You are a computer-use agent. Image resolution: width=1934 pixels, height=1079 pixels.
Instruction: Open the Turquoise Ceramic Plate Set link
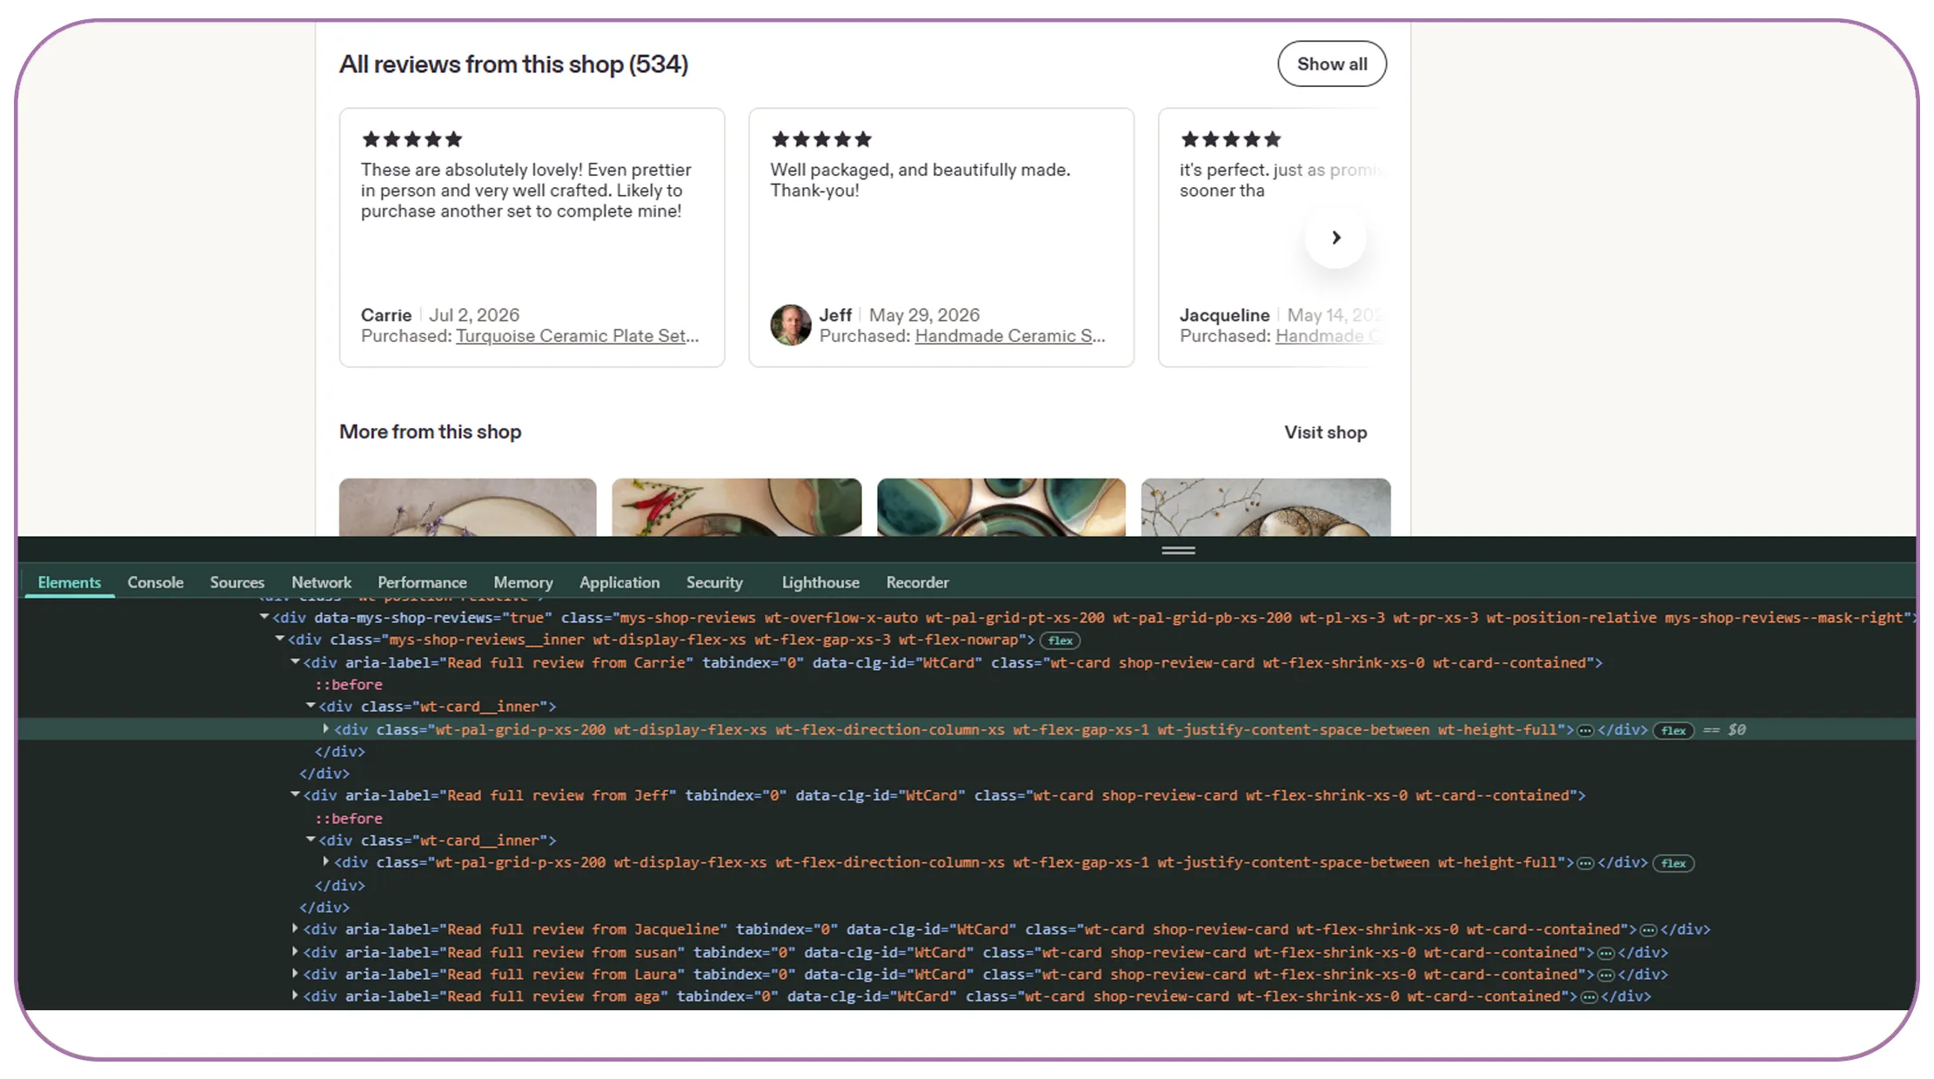(x=577, y=336)
